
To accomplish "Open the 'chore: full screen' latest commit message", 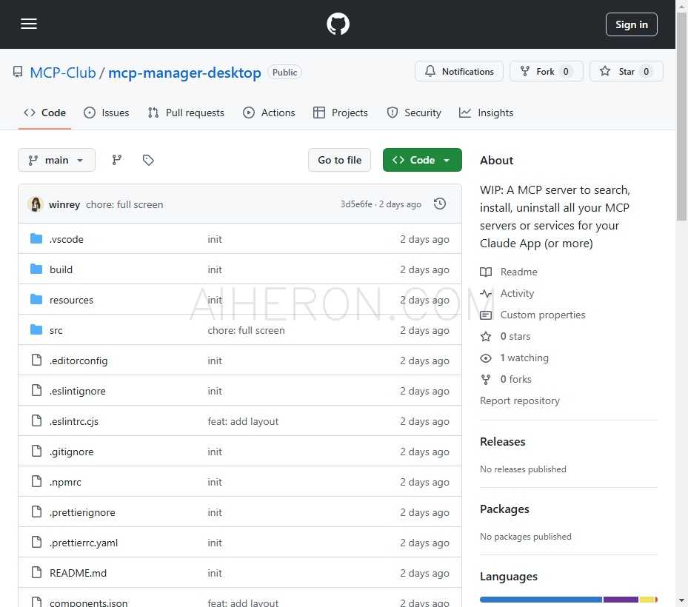I will [124, 204].
